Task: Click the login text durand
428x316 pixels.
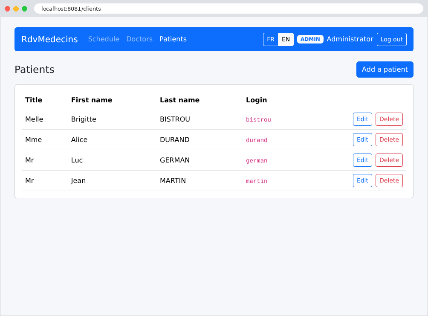Action: tap(257, 140)
